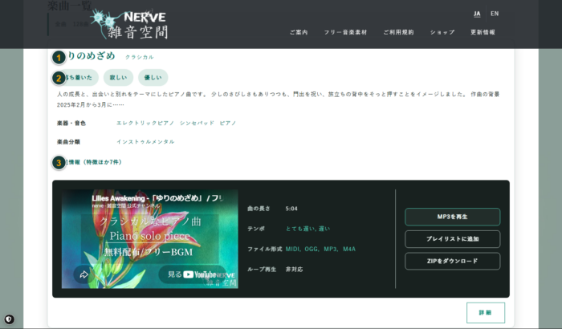Select the M4A file format link
The height and width of the screenshot is (329, 562).
pyautogui.click(x=349, y=249)
